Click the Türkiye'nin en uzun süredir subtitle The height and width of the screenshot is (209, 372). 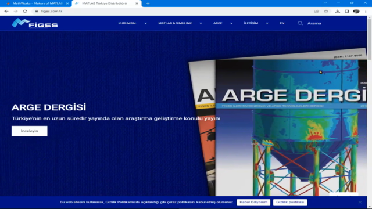[116, 118]
